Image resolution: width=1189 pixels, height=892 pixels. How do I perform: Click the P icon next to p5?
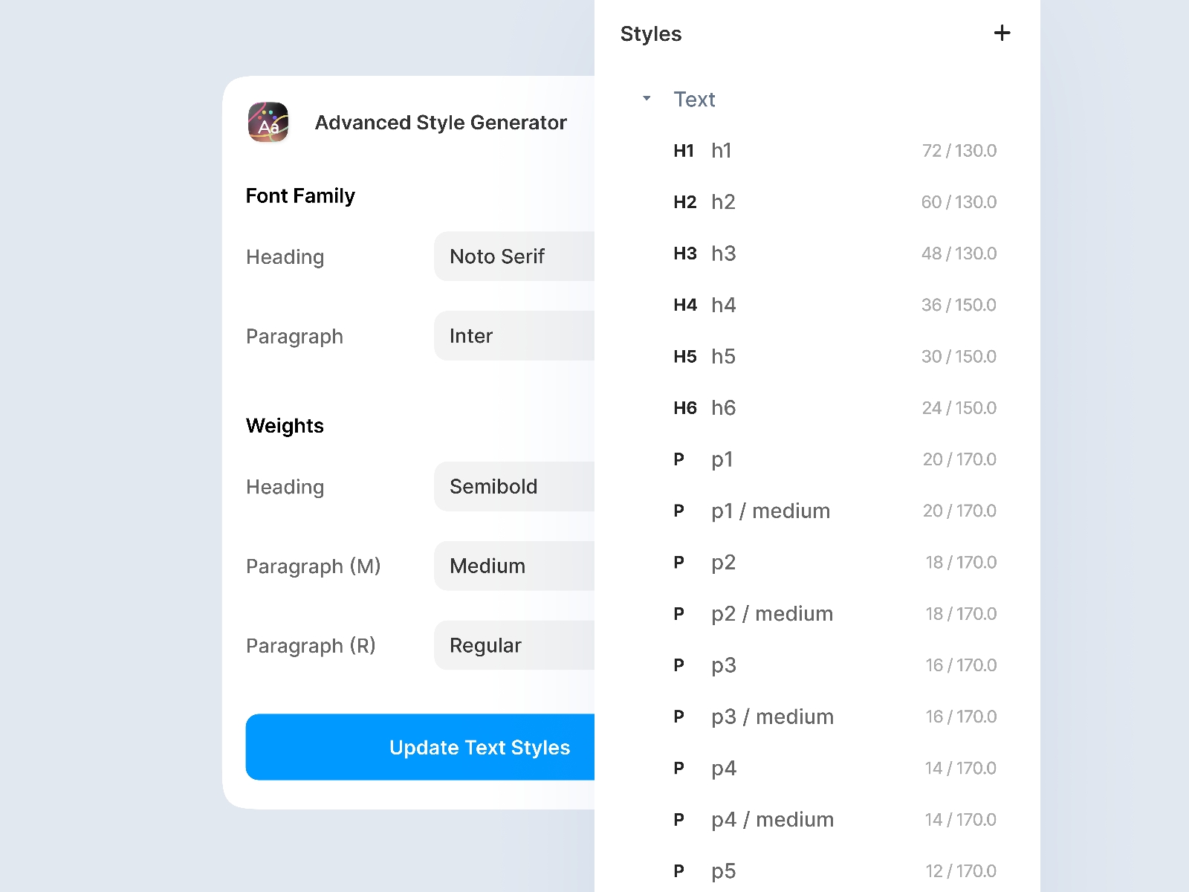678,870
